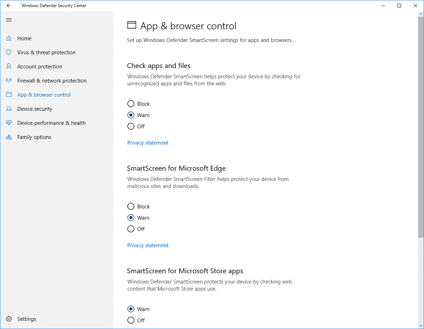Image resolution: width=424 pixels, height=329 pixels.
Task: Click the Home house icon
Action: point(9,38)
